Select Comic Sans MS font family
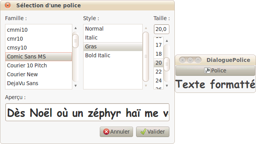 tap(39, 57)
